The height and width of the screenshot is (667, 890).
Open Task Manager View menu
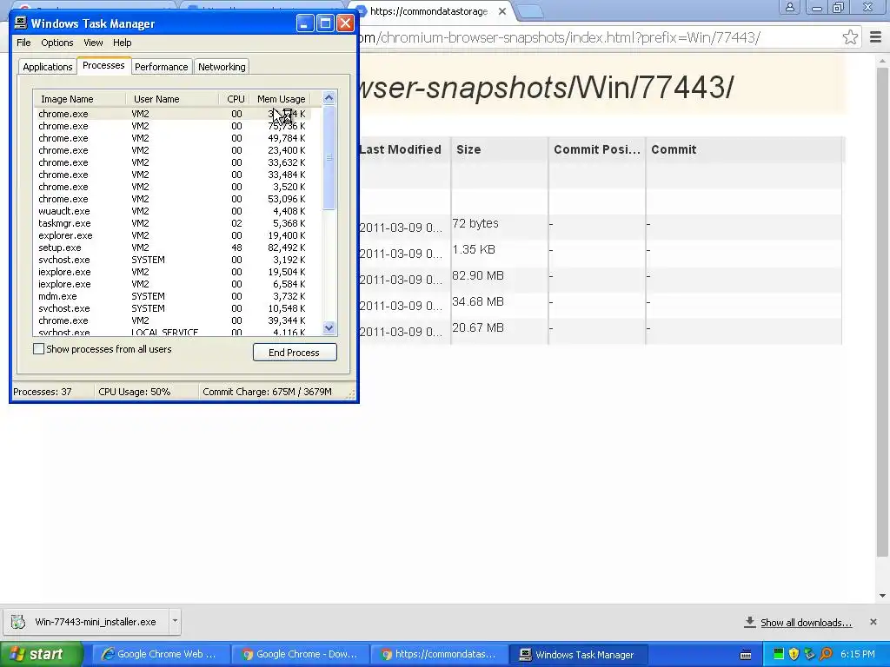(x=93, y=43)
